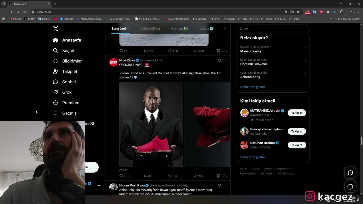Follow MATRAHSIZ Jahrein
Screen dimensions: 363x204
(x=297, y=113)
